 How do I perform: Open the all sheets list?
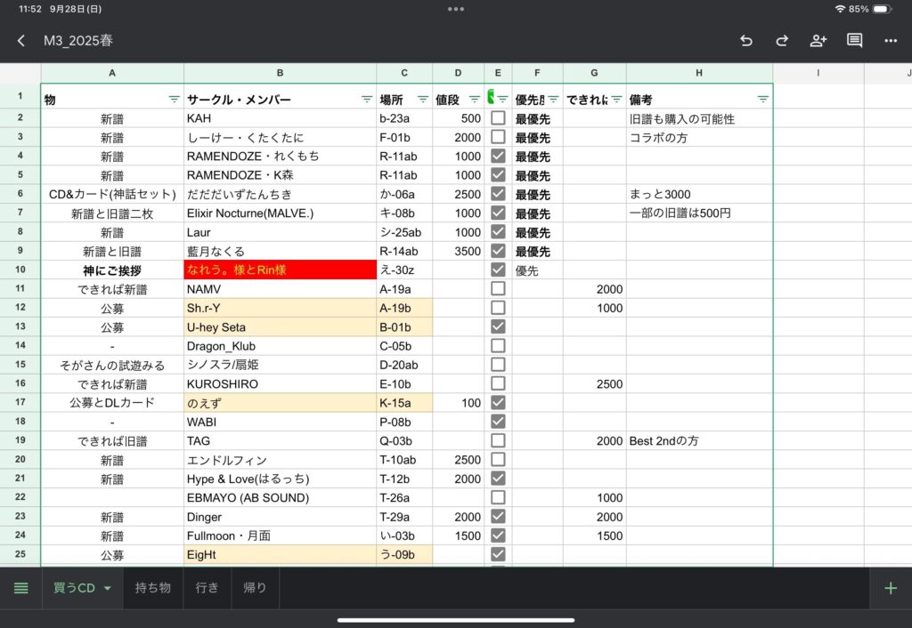click(x=20, y=588)
